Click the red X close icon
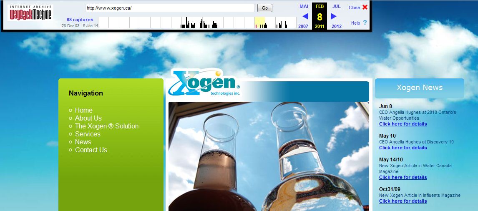 [365, 7]
